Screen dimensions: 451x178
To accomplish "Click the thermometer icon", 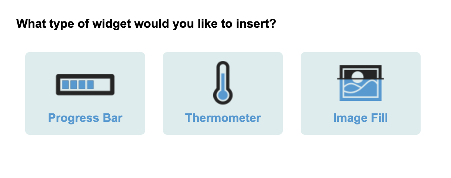I will point(223,83).
